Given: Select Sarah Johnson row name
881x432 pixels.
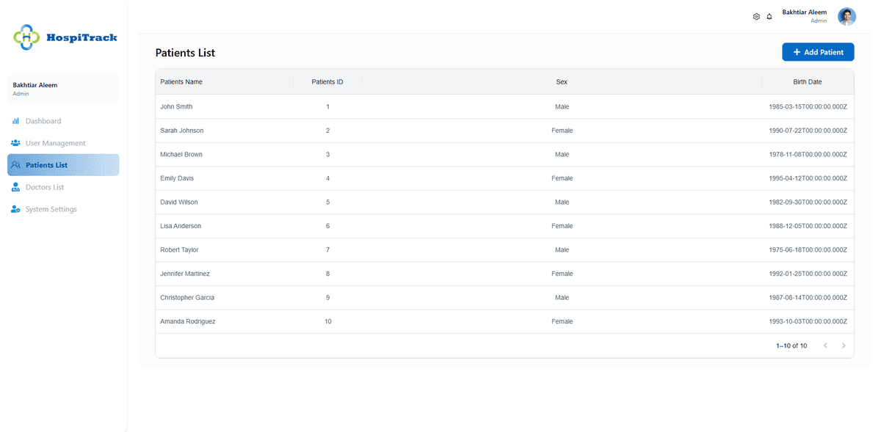Looking at the screenshot, I should [182, 131].
